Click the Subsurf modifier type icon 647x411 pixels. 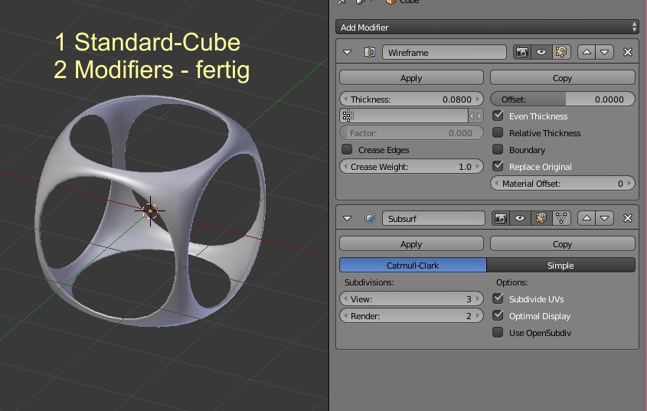pyautogui.click(x=370, y=218)
